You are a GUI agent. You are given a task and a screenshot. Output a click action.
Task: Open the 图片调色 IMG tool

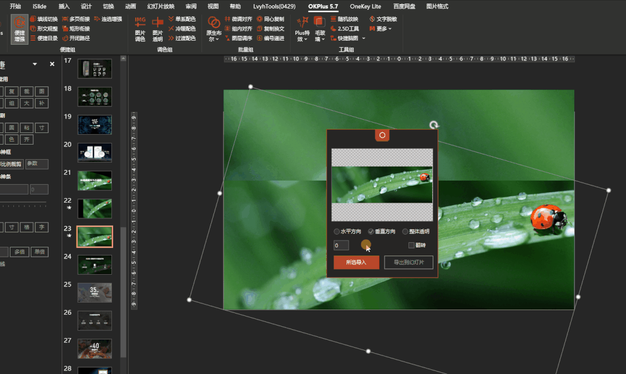coord(140,29)
